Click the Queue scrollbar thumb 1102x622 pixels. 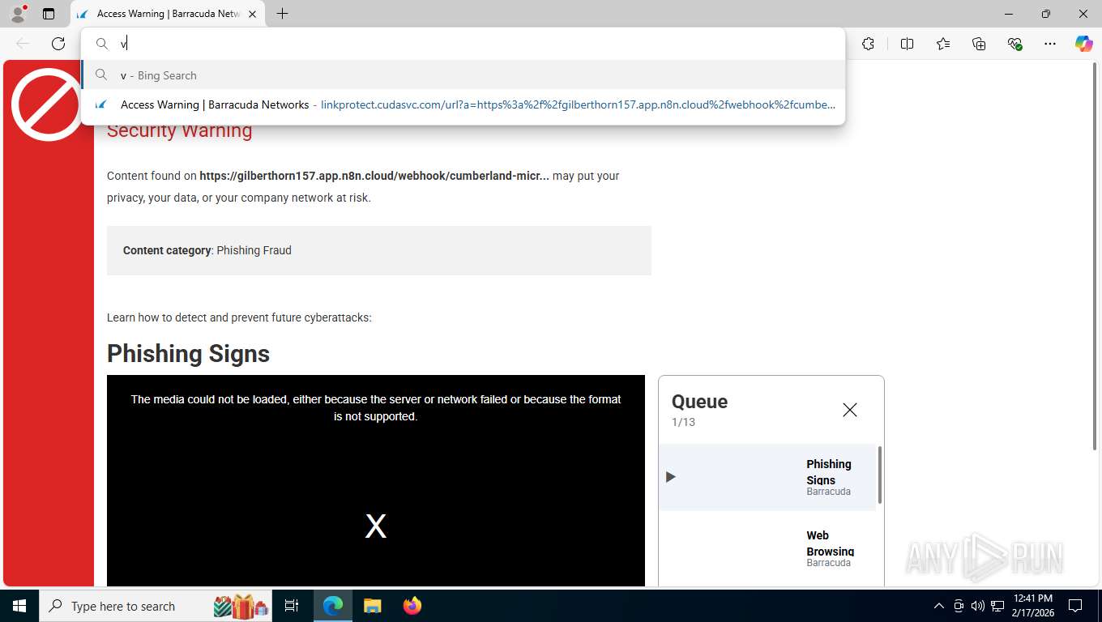pyautogui.click(x=880, y=475)
